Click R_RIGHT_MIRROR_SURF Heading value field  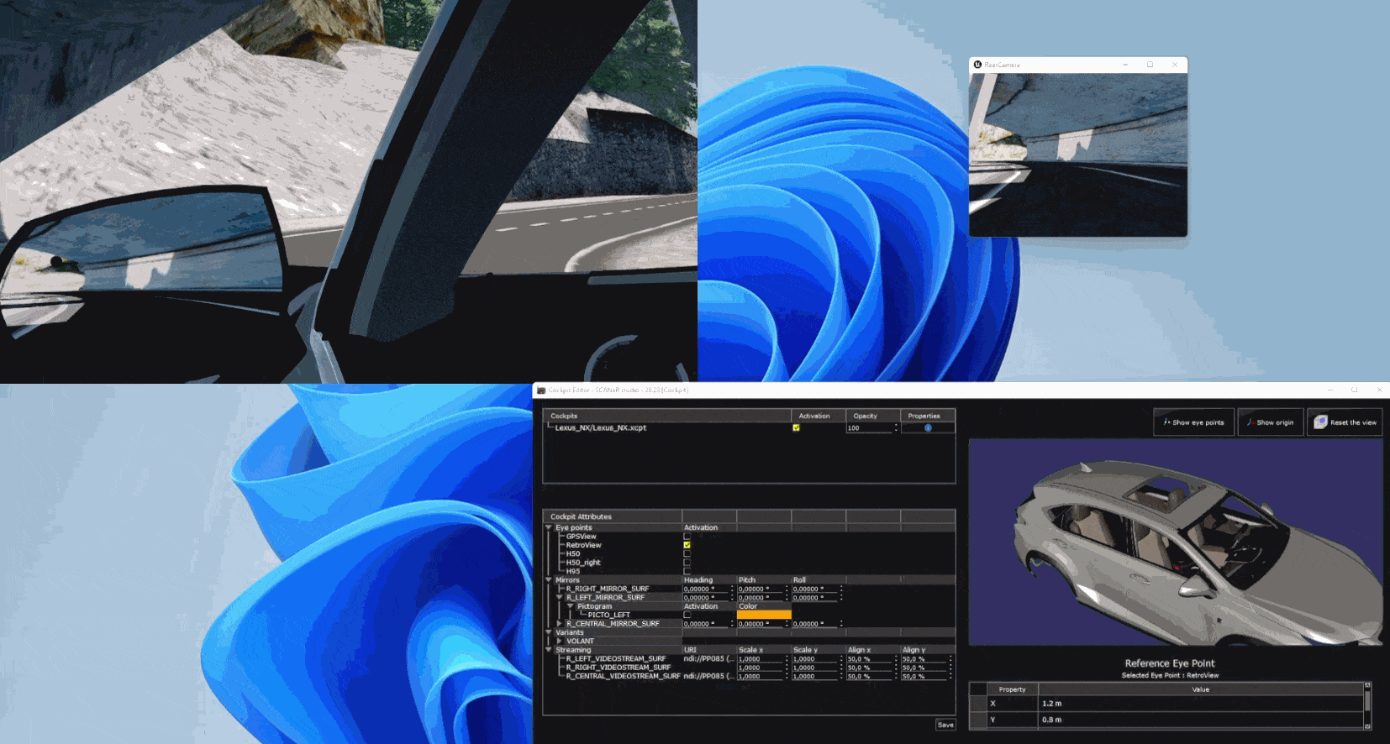point(706,589)
